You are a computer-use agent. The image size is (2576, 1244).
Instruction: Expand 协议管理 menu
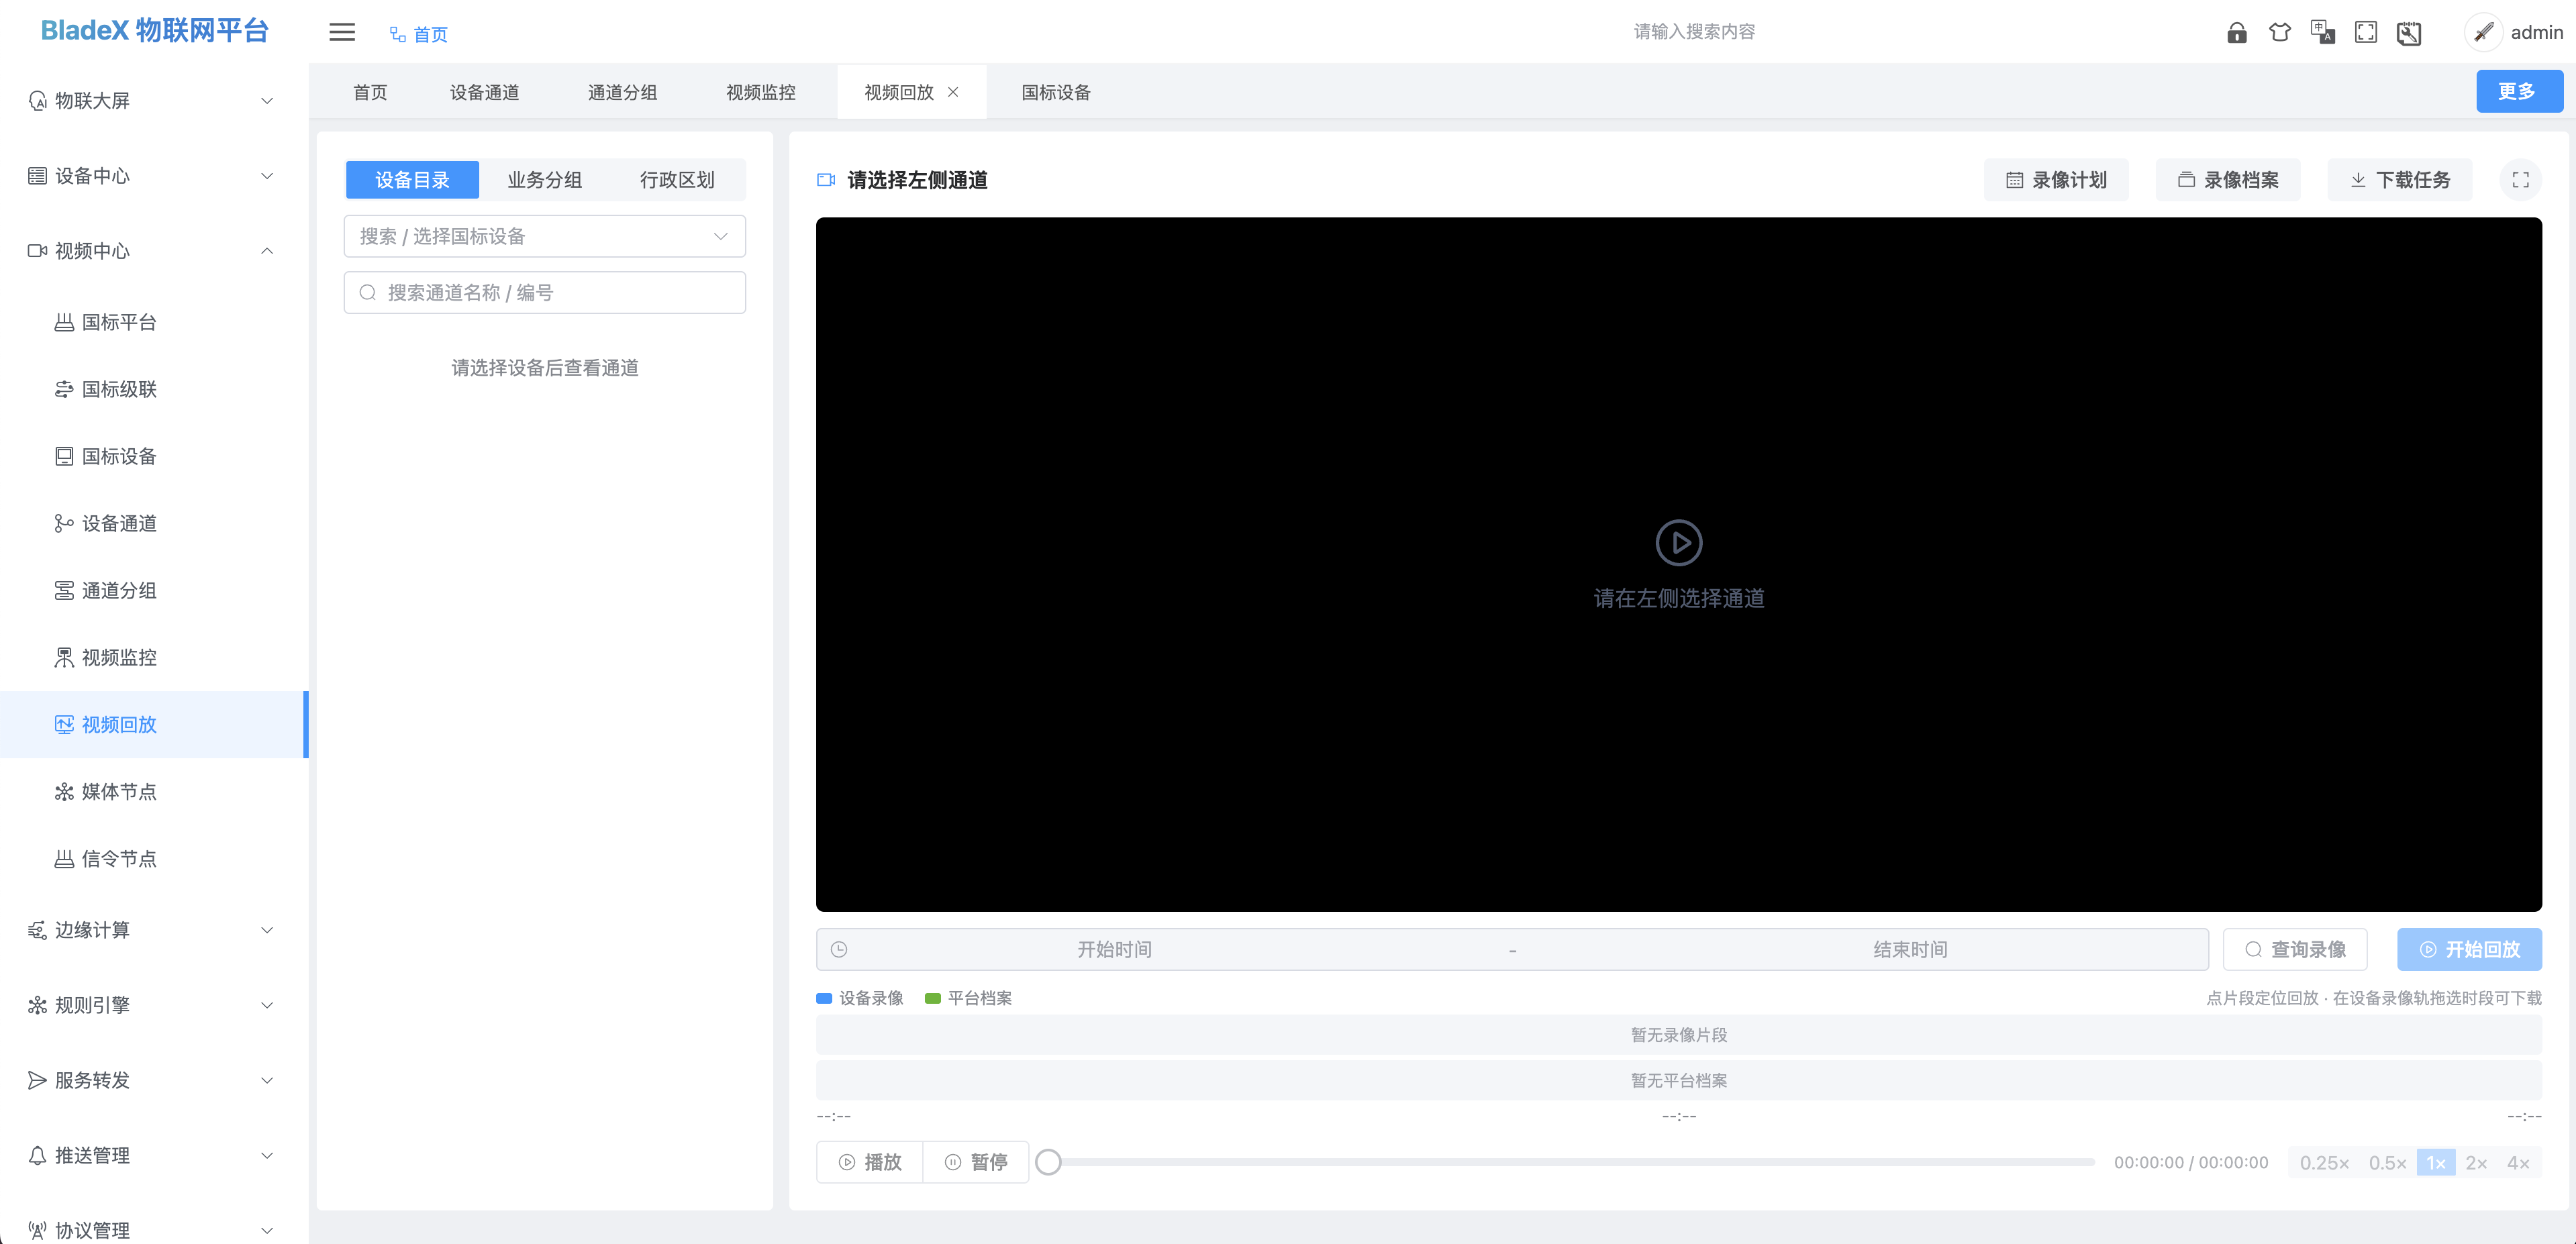tap(153, 1229)
